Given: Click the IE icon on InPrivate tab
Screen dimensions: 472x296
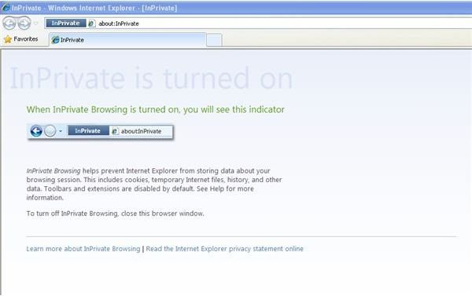Looking at the screenshot, I should (55, 40).
